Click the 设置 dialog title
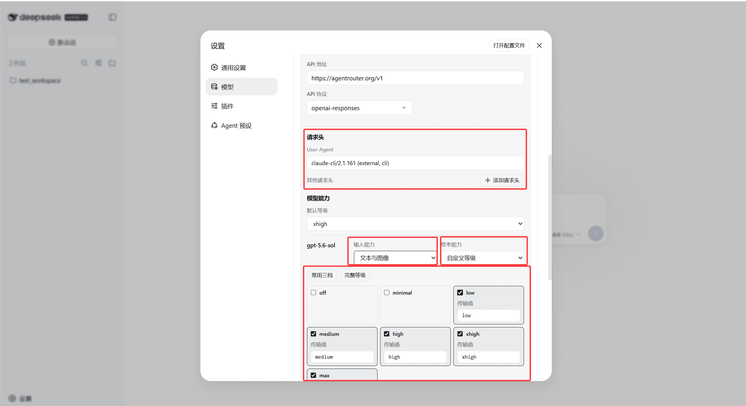 coord(218,46)
